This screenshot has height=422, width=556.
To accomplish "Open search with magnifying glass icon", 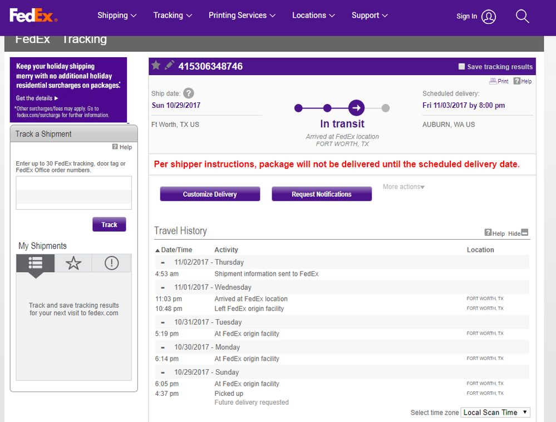I will [x=522, y=16].
